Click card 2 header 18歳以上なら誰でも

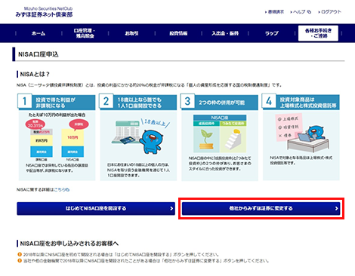138,102
